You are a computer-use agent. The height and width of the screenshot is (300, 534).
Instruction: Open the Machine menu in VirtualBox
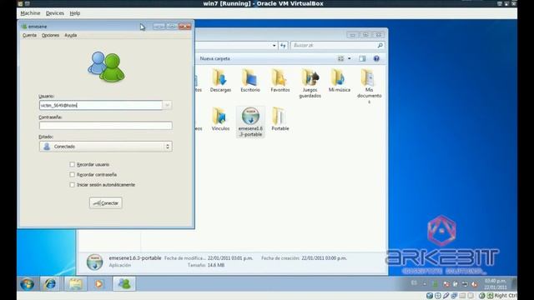point(30,13)
